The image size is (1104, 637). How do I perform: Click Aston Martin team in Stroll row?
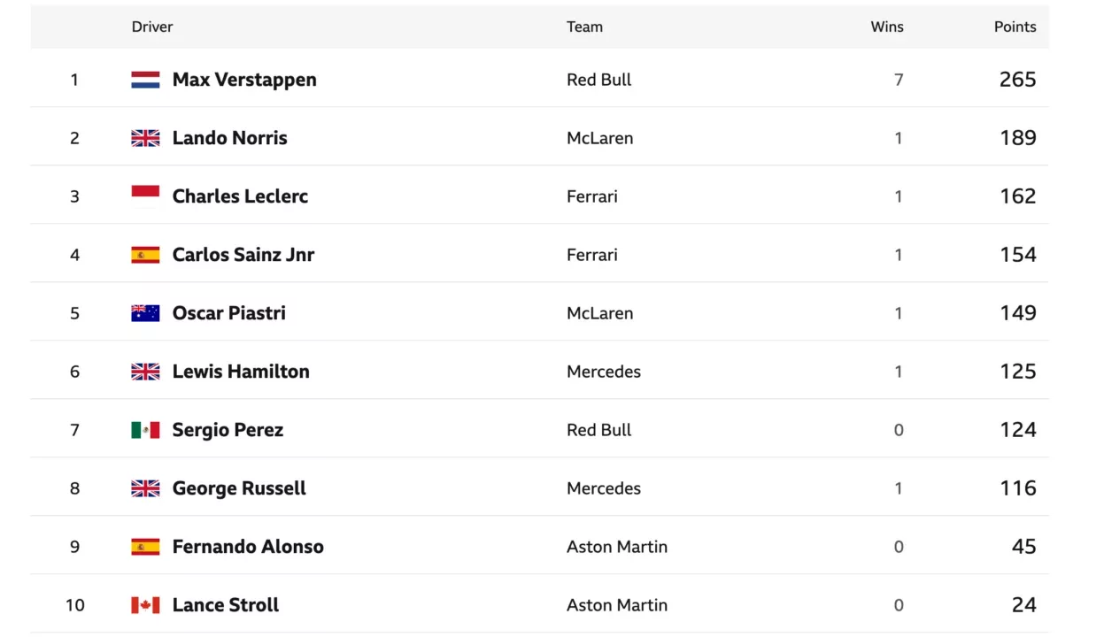click(617, 605)
